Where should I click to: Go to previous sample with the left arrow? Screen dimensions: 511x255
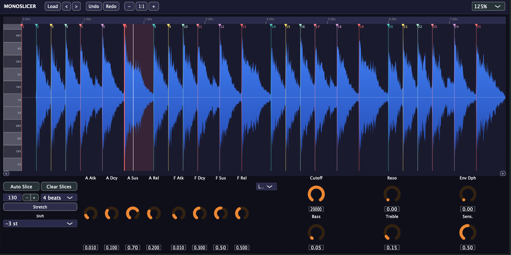66,6
